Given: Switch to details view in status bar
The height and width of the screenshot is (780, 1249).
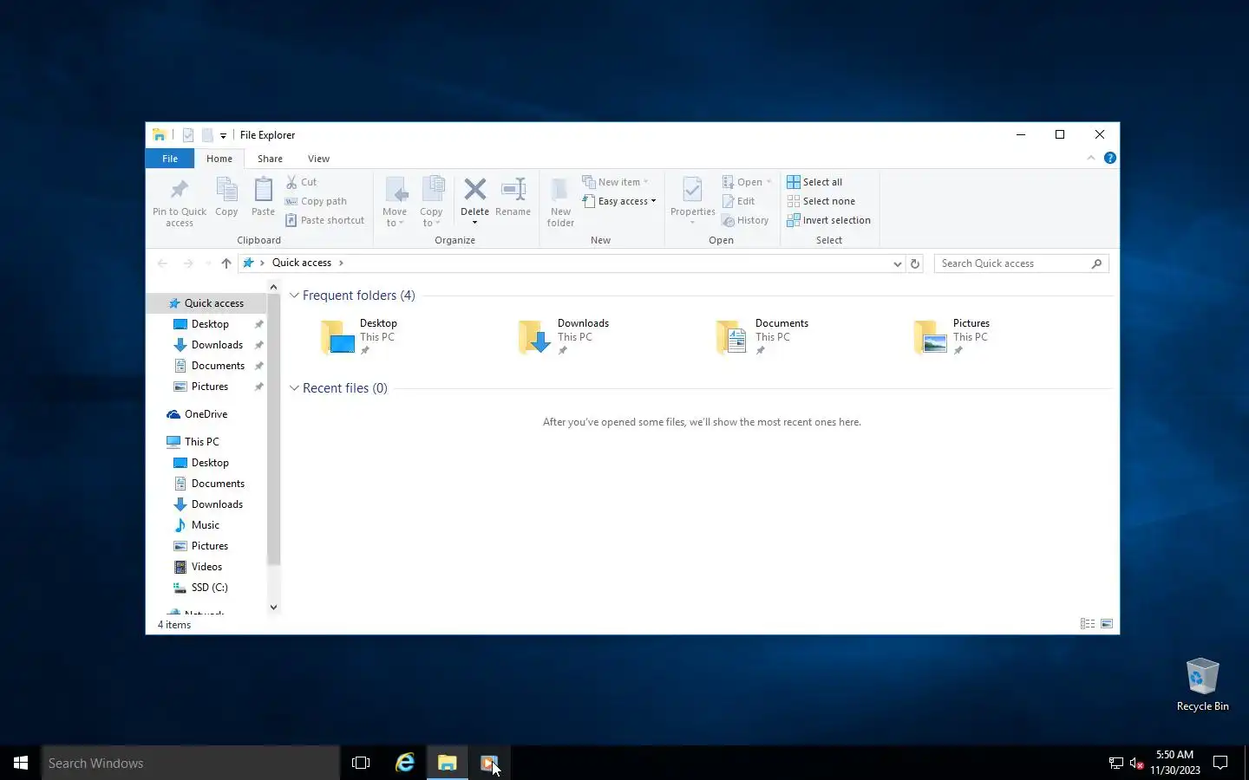Looking at the screenshot, I should coord(1087,623).
